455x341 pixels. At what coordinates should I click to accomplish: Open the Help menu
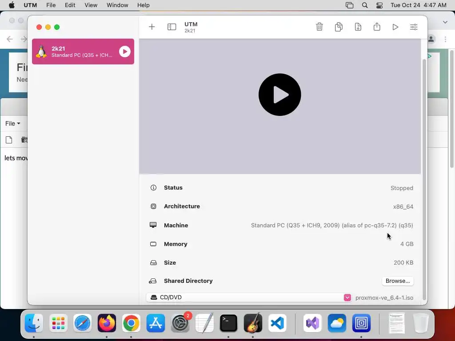[x=144, y=5]
